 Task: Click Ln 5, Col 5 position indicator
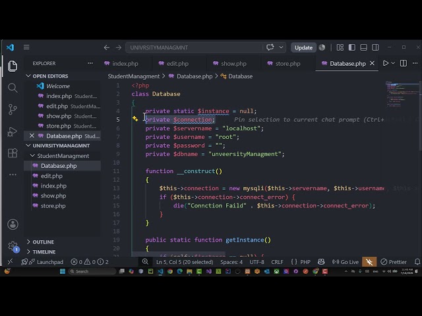pos(185,262)
